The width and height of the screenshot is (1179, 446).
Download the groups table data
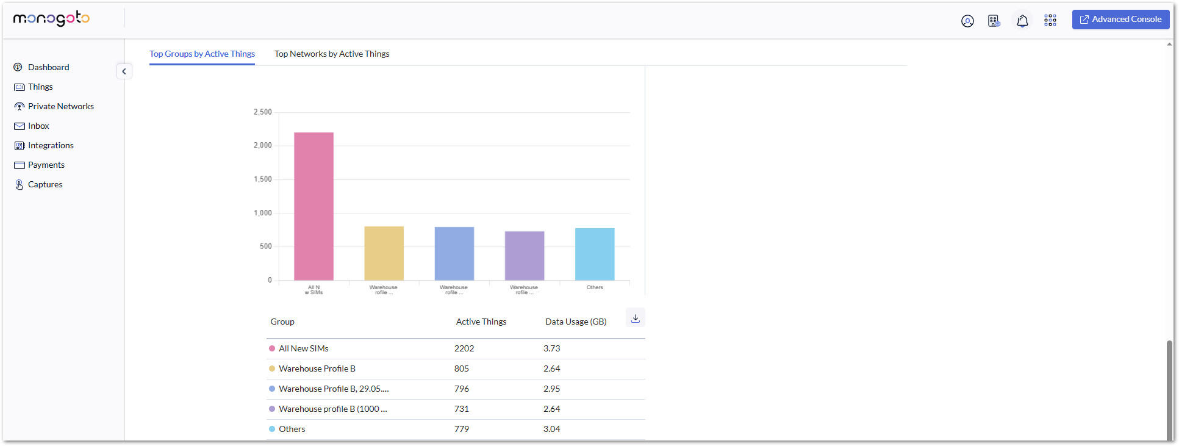pos(635,318)
